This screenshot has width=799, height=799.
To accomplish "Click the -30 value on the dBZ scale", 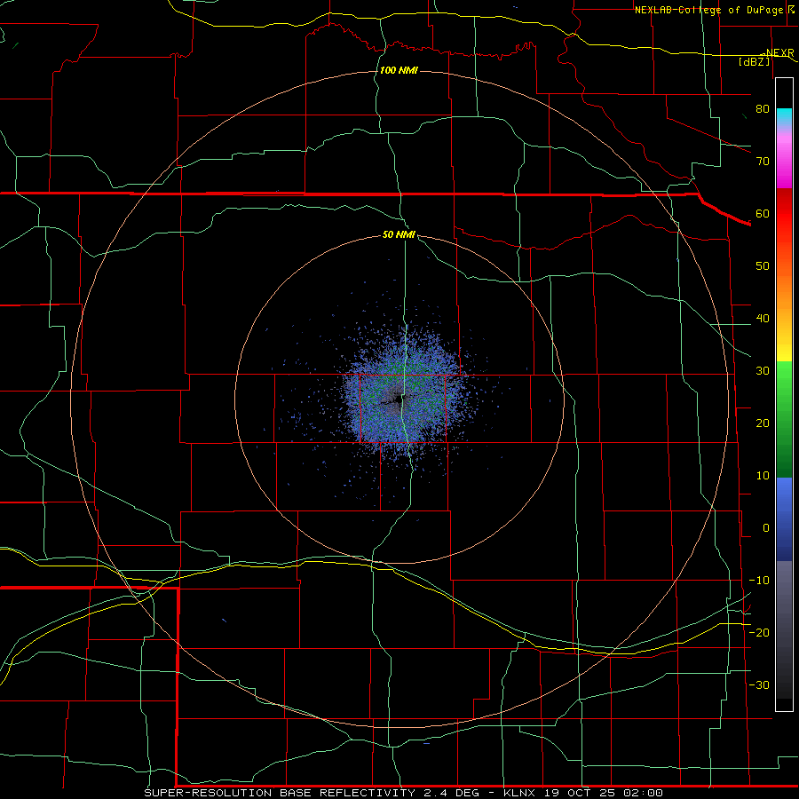I will [759, 686].
